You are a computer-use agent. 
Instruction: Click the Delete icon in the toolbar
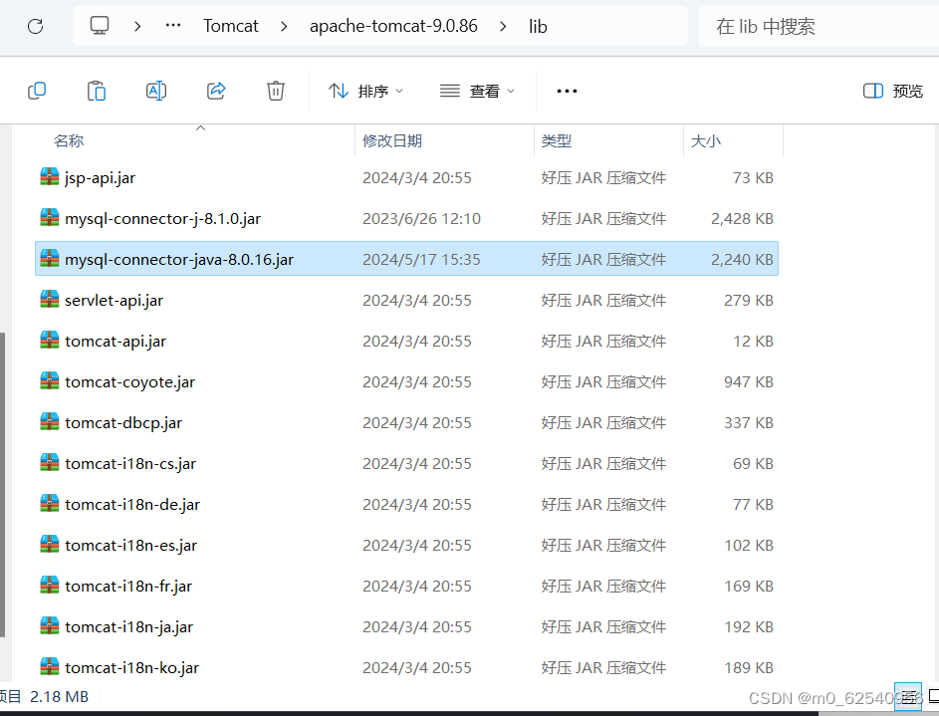(x=276, y=90)
